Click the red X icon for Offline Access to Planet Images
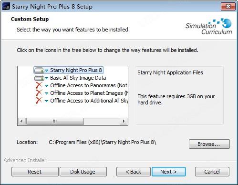Image resolution: width=238 pixels, height=185 pixels. (39, 93)
